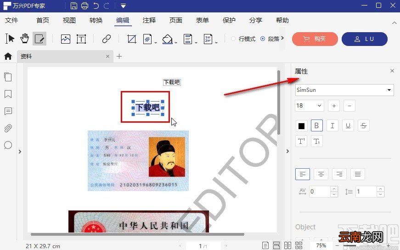Open the attachments panel
The width and height of the screenshot is (400, 250).
(x=8, y=128)
